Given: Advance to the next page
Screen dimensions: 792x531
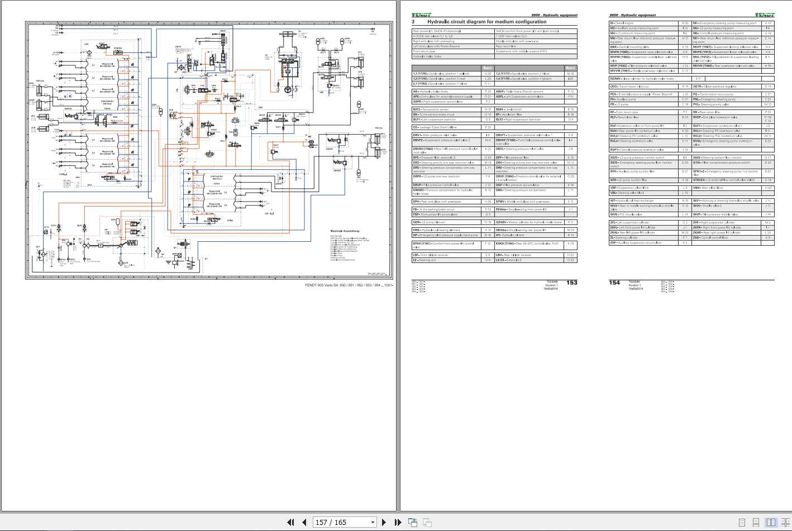Looking at the screenshot, I should [384, 522].
